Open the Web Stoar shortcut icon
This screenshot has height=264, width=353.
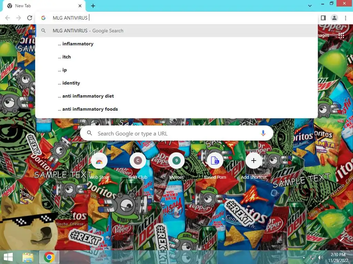click(x=99, y=161)
